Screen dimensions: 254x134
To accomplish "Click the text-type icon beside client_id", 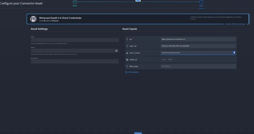I will pyautogui.click(x=127, y=46).
